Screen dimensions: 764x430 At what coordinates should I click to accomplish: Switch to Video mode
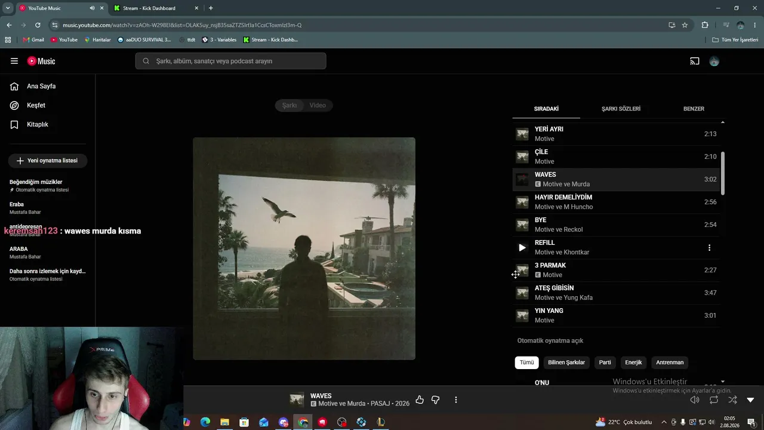(318, 105)
